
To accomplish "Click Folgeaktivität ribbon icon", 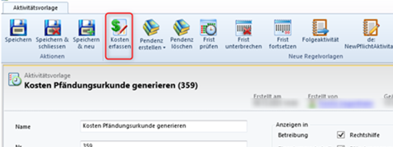I will coord(320,28).
